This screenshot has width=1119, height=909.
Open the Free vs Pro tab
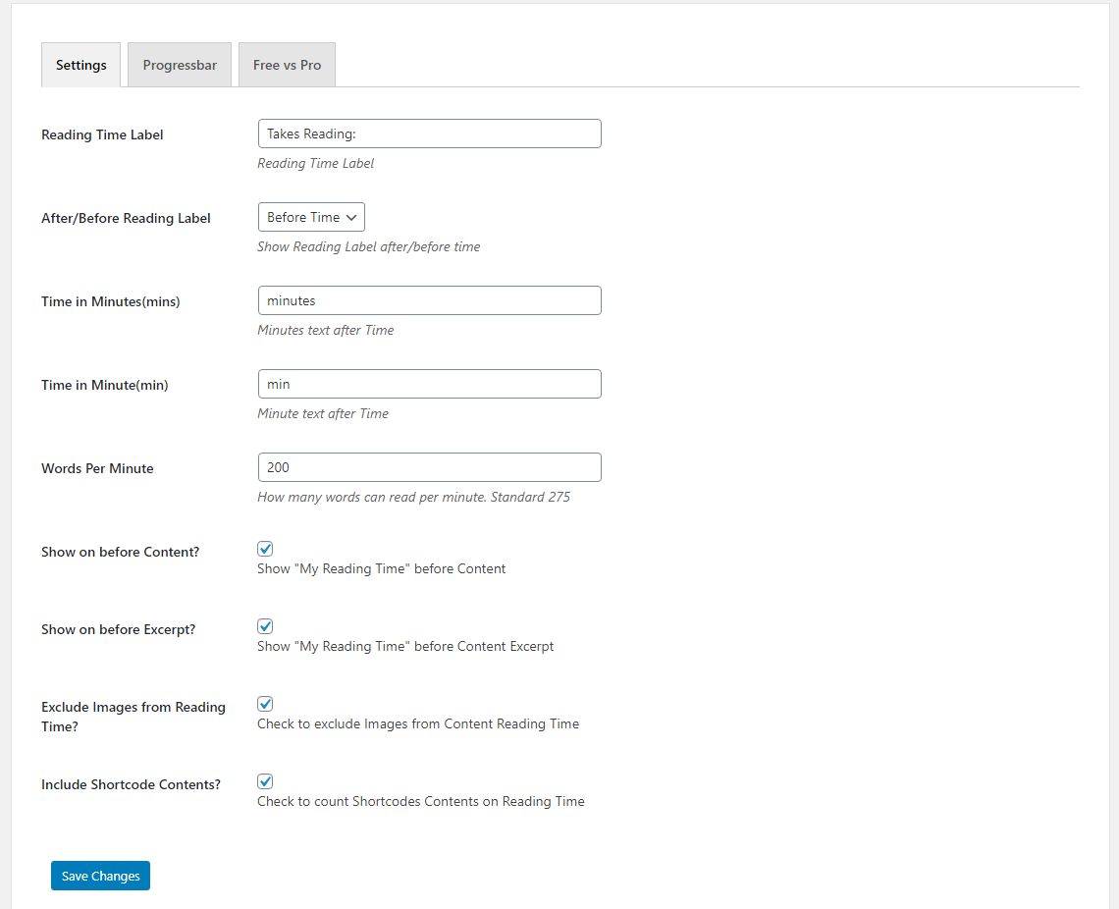coord(287,65)
